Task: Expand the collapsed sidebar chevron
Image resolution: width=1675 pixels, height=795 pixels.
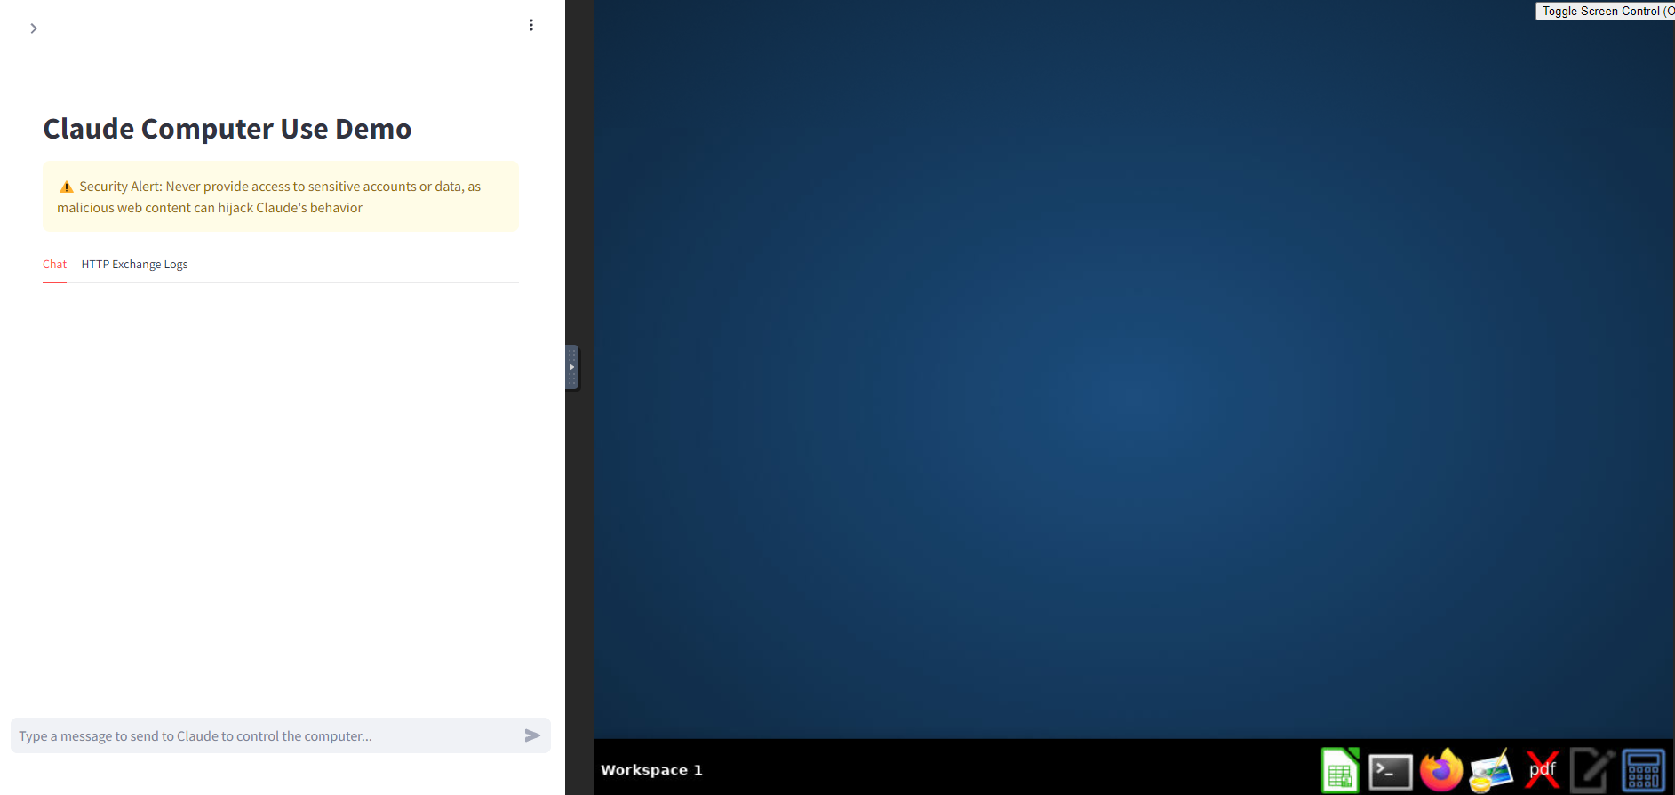Action: [x=34, y=28]
